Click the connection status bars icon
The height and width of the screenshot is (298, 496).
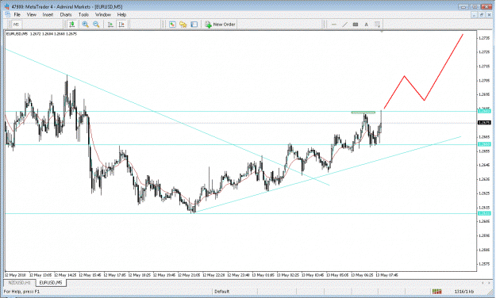point(436,292)
